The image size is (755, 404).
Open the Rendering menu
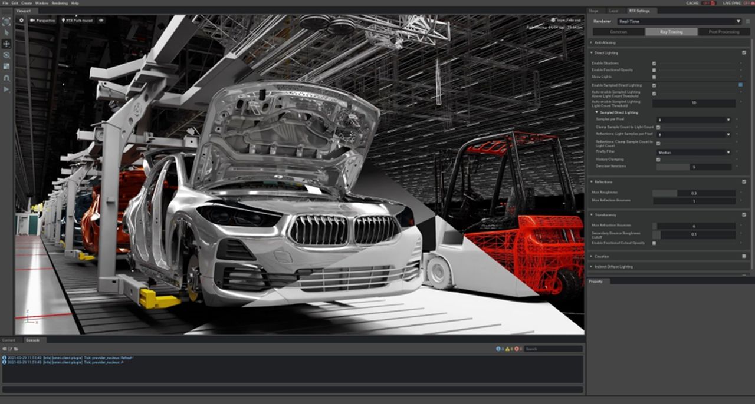point(60,3)
